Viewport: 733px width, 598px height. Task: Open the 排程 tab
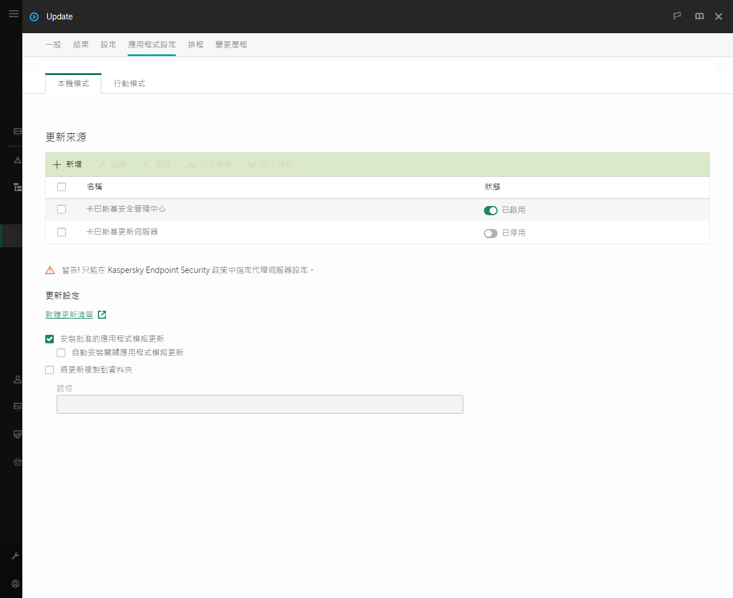pyautogui.click(x=195, y=44)
